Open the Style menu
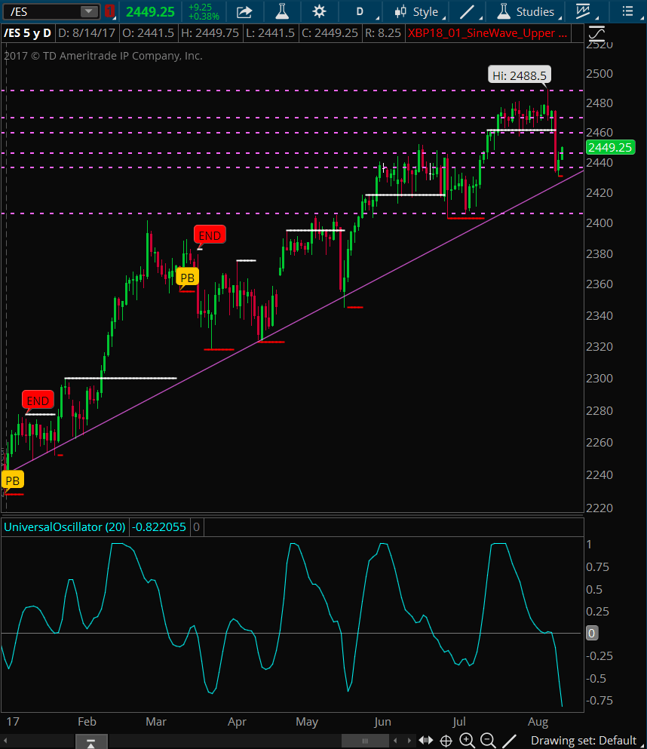This screenshot has width=647, height=749. [418, 11]
